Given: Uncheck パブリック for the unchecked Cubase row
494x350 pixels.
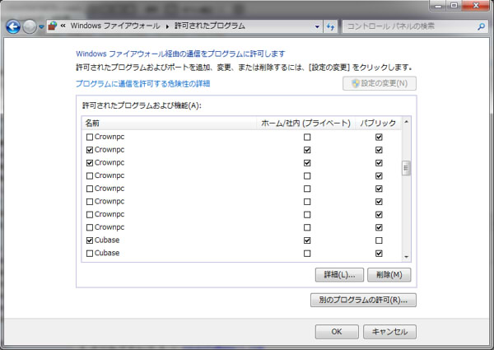Looking at the screenshot, I should point(379,254).
